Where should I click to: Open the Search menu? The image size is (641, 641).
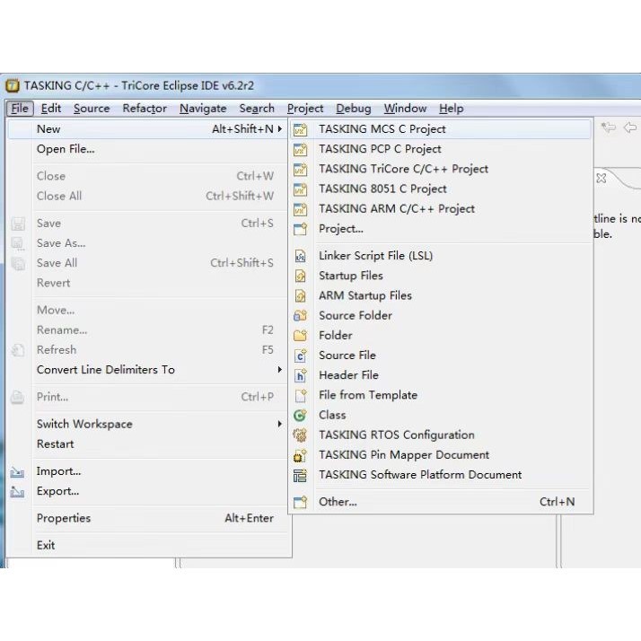click(257, 109)
